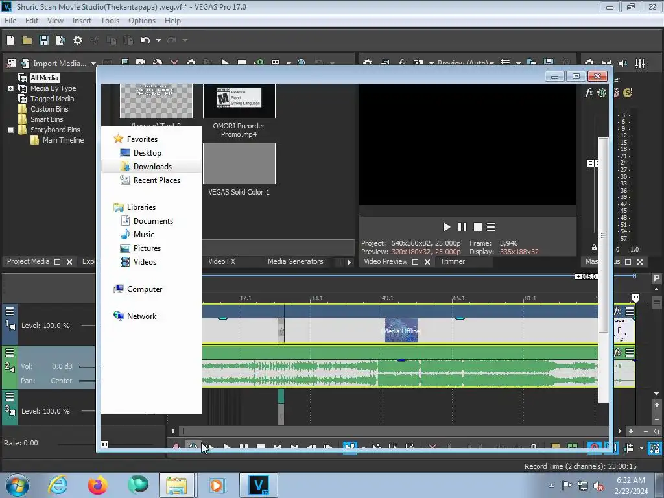
Task: Click the Dim Output speaker icon
Action: (623, 64)
